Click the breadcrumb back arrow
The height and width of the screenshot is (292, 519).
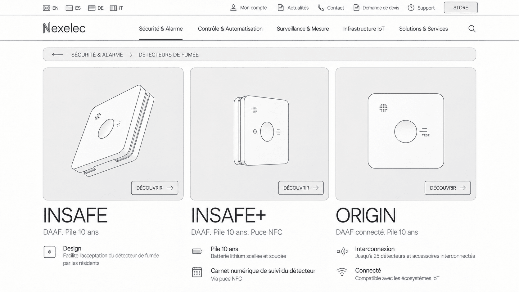tap(57, 55)
